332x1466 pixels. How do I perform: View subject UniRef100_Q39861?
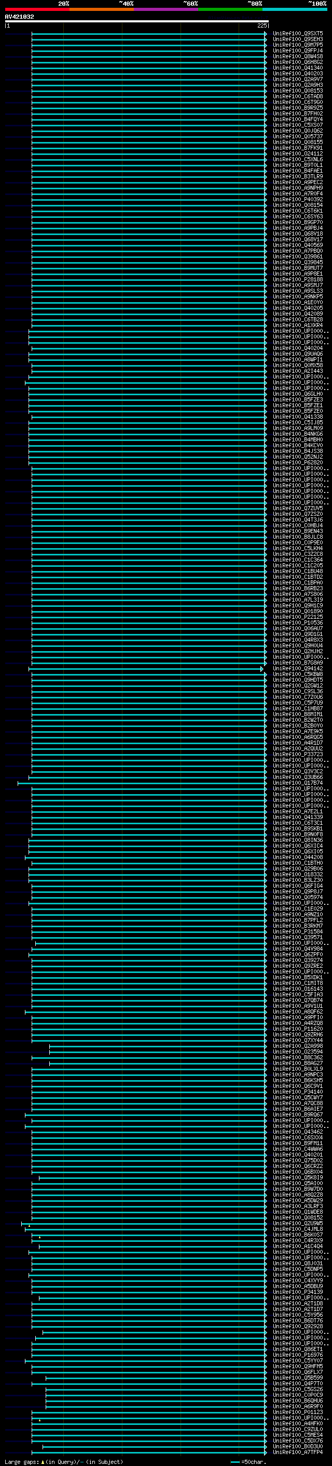point(298,257)
